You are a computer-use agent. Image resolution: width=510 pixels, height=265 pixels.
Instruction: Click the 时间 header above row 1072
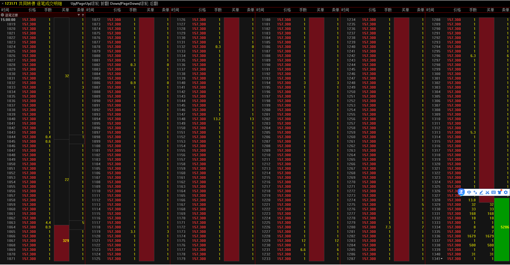click(x=90, y=10)
